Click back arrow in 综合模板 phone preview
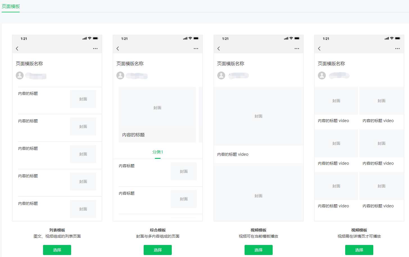This screenshot has width=409, height=257. [118, 49]
